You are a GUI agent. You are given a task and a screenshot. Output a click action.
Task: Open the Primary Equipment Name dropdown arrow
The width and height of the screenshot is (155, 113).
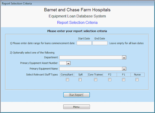click(124, 69)
